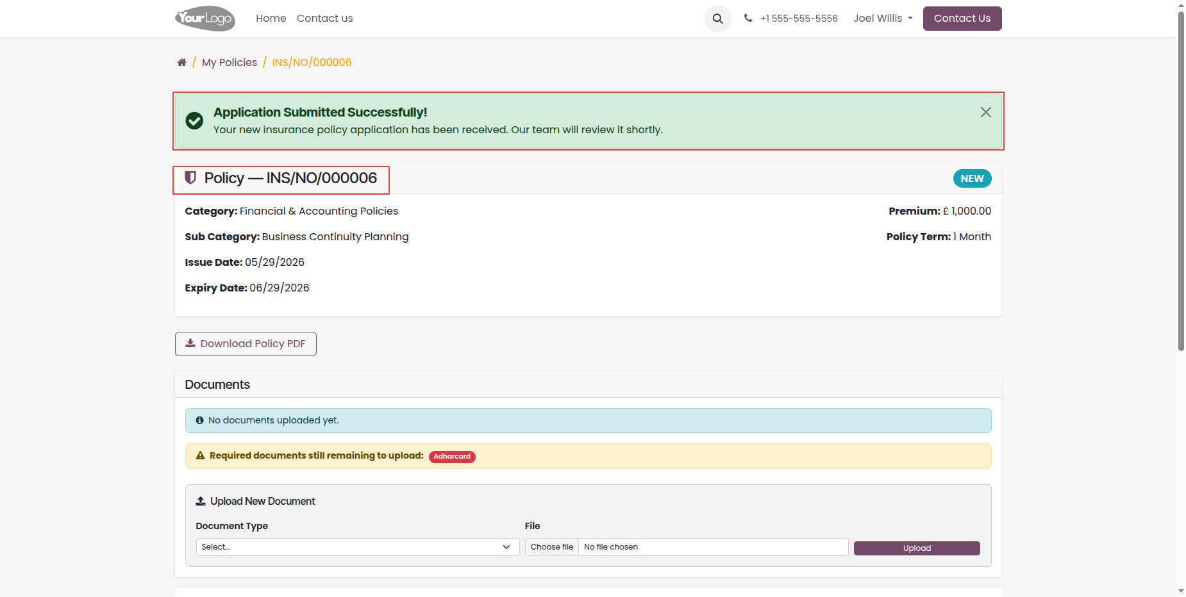Open the Joel Willis user dropdown
The height and width of the screenshot is (597, 1186).
click(883, 19)
